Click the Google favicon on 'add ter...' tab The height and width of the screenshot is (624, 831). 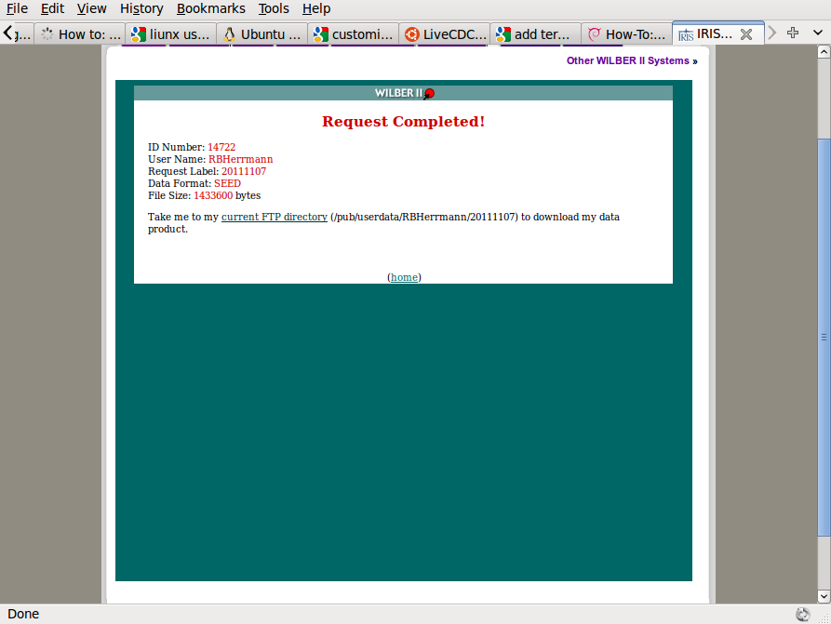[x=503, y=34]
